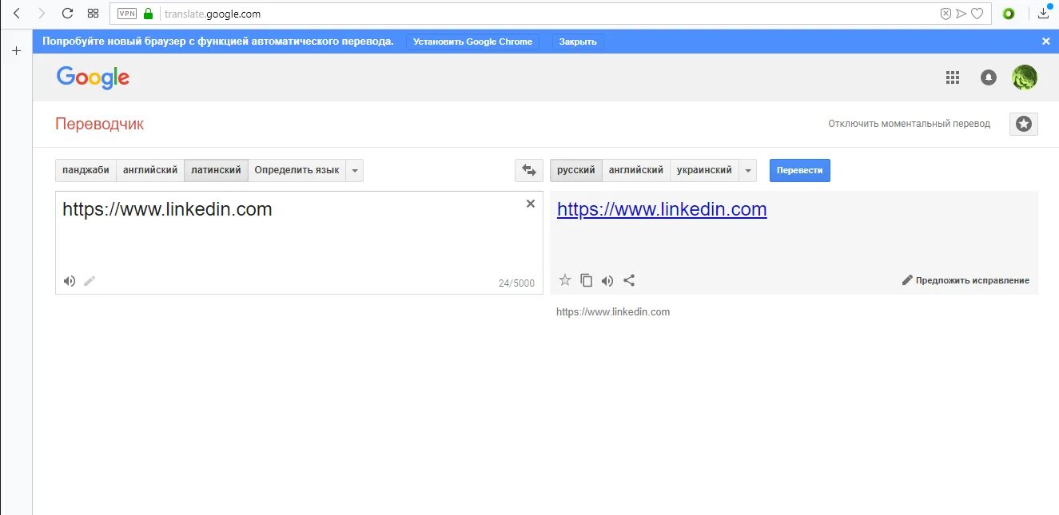Select украинский as target language
The image size is (1059, 515).
click(x=705, y=170)
